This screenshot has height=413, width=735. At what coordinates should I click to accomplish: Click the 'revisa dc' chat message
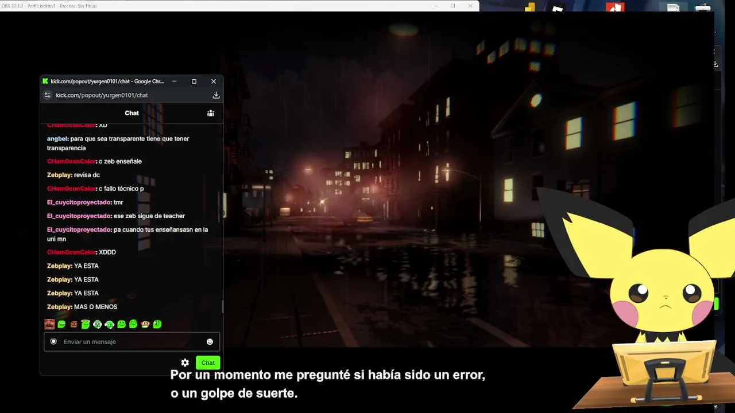point(87,175)
